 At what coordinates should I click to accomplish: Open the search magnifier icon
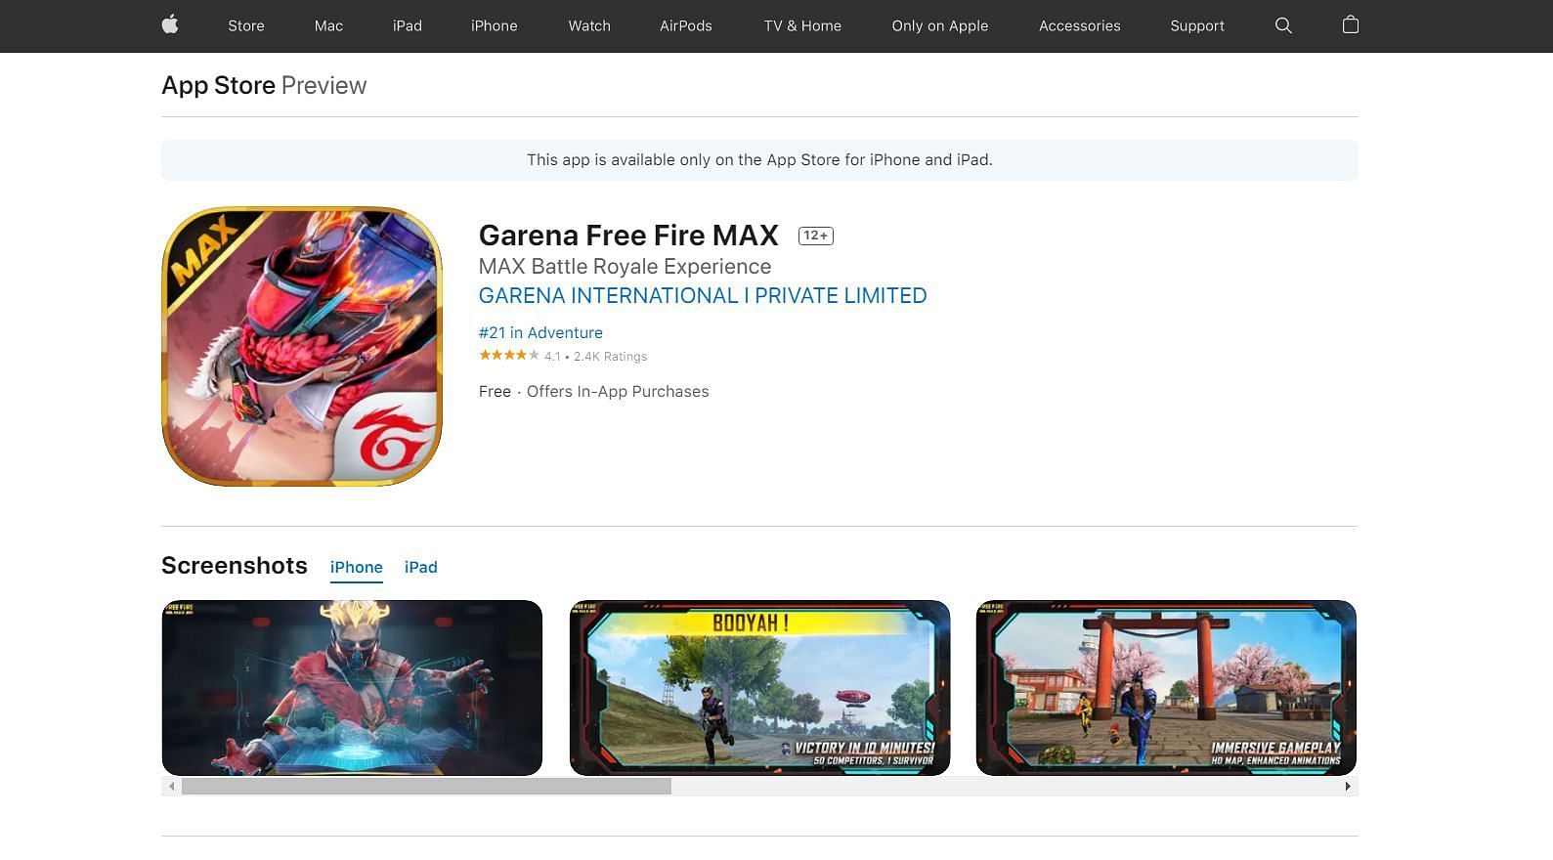click(1283, 25)
